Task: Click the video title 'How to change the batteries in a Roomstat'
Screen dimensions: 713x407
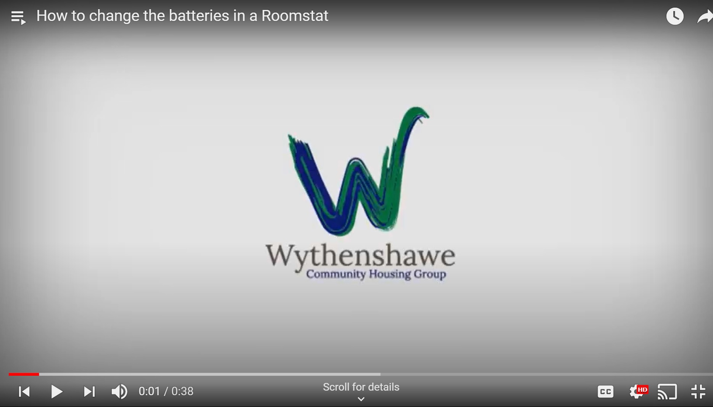Action: click(182, 16)
